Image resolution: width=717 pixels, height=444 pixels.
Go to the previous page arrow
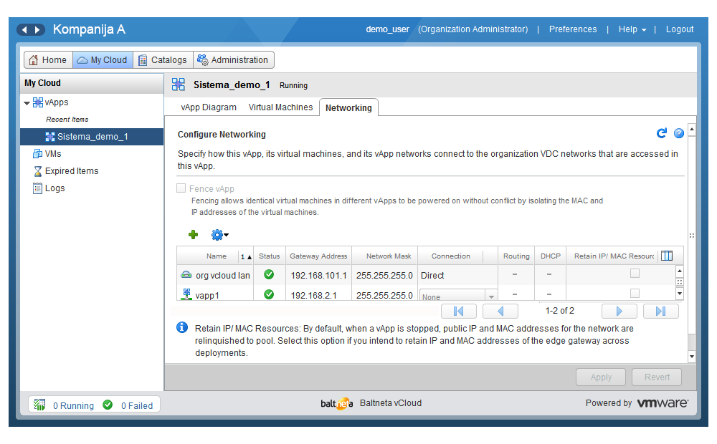click(x=500, y=311)
